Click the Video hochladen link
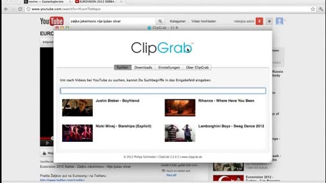326x183 pixels. pyautogui.click(x=204, y=21)
